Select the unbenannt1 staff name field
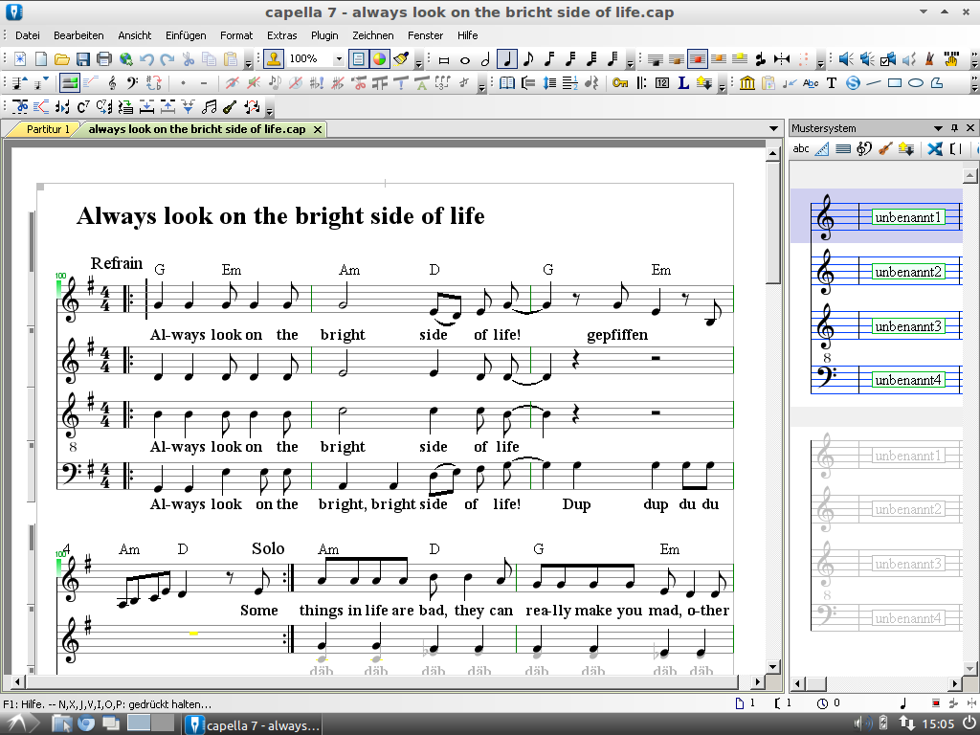The image size is (980, 735). pos(907,217)
